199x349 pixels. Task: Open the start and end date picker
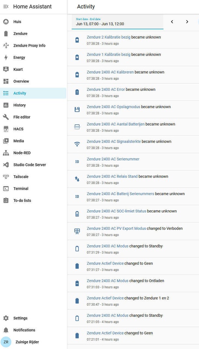click(117, 22)
